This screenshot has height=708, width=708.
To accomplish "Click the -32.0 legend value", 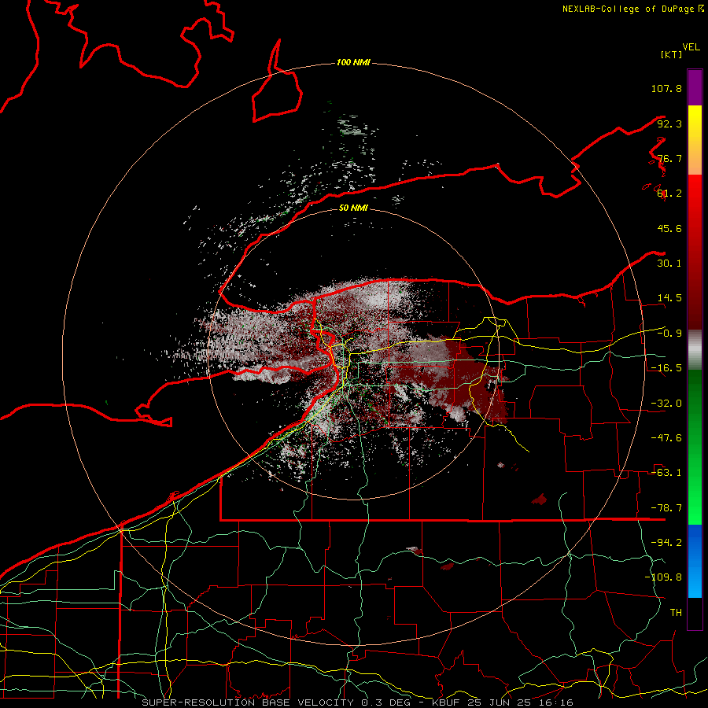I will point(666,404).
